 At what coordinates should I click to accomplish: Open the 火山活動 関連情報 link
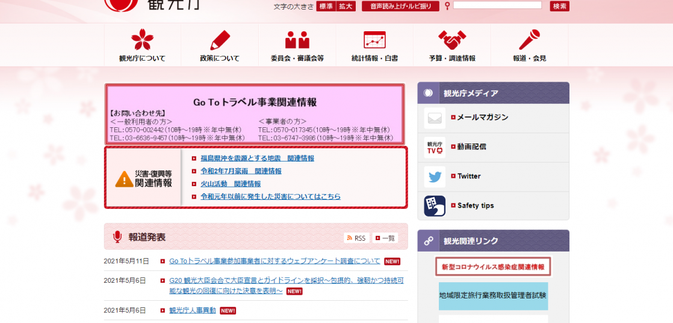231,184
